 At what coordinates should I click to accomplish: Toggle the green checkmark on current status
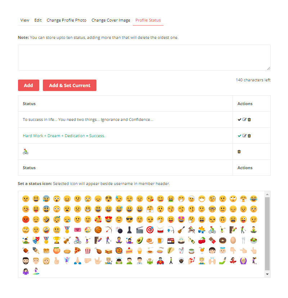pos(239,136)
